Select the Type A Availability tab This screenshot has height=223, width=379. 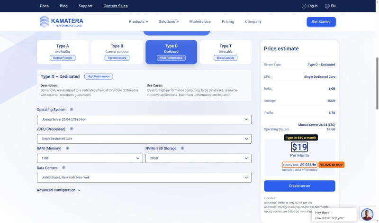pyautogui.click(x=63, y=52)
